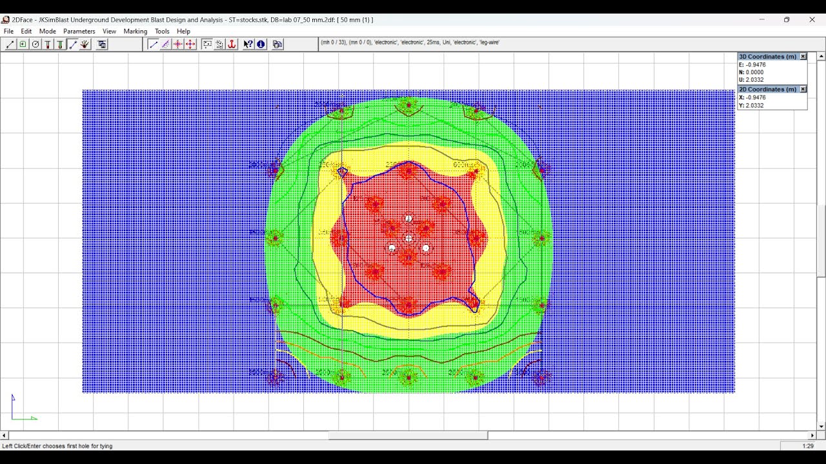Click the 1:29 scale value in status bar
826x464 pixels.
point(808,446)
